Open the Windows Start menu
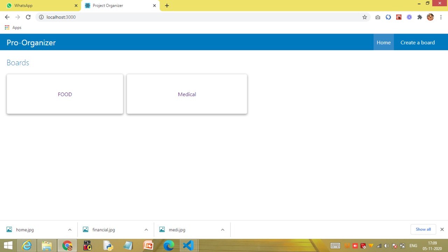This screenshot has height=252, width=448. coord(8,245)
